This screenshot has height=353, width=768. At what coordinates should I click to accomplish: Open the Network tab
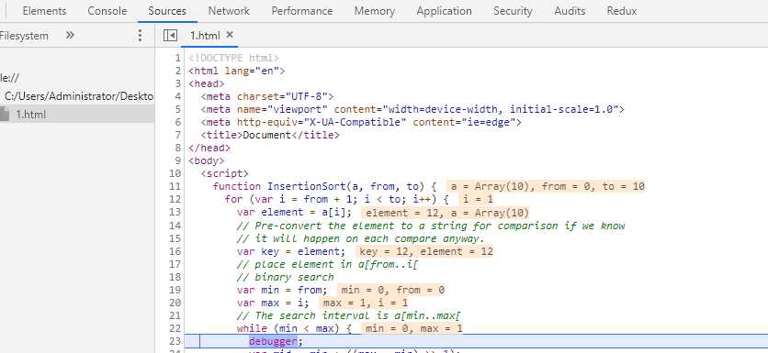pos(229,11)
